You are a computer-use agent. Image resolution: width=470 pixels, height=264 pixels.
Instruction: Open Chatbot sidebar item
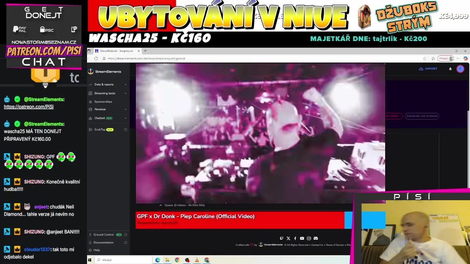point(100,118)
